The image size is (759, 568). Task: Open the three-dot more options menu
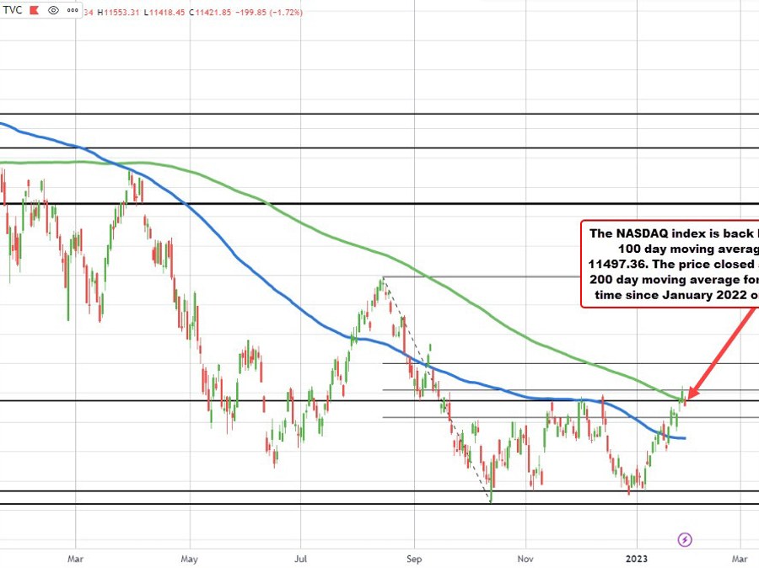coord(74,11)
